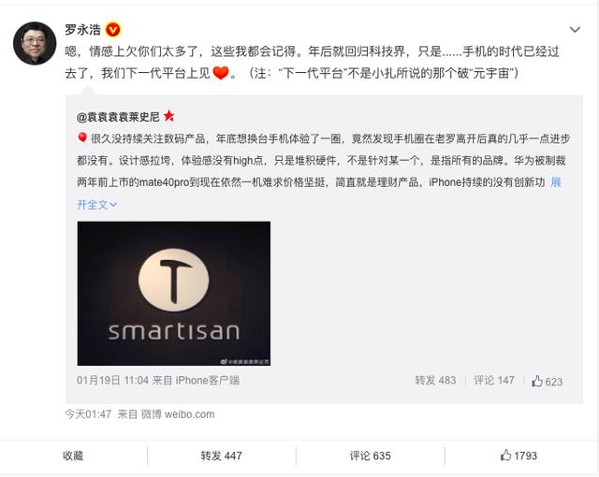Click the red heart emoji in post
This screenshot has width=599, height=477.
pos(221,73)
